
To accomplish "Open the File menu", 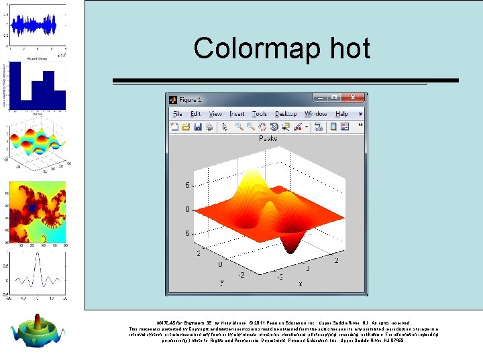I will pyautogui.click(x=177, y=114).
